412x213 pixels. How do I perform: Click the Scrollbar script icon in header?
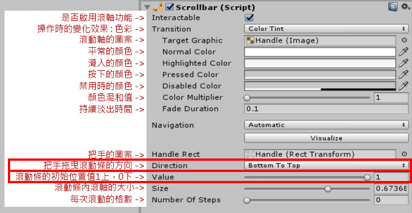tap(157, 7)
